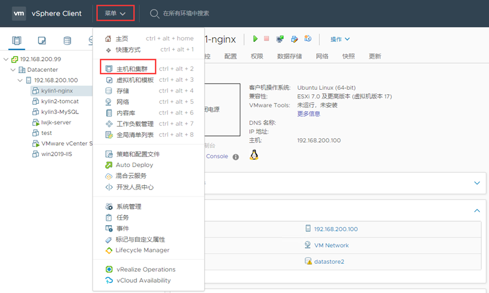Click the 开发人员中心 code icon
Viewport: 489px width, 293px height.
coord(109,187)
